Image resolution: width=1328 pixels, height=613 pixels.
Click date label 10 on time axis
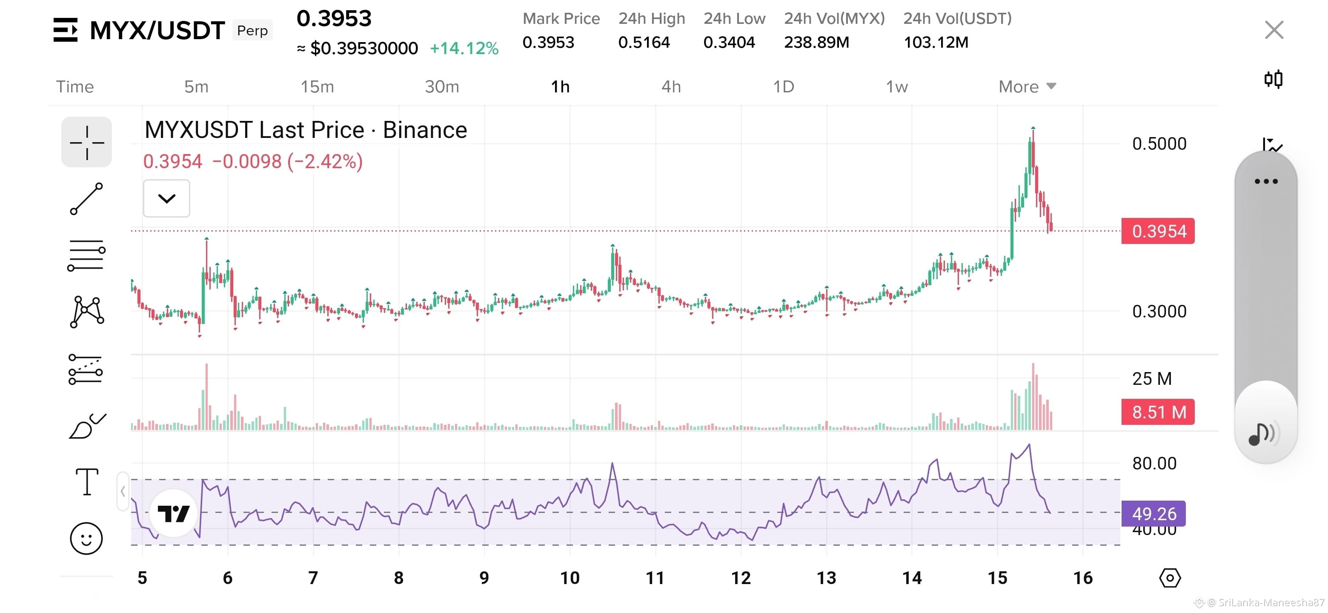coord(570,578)
